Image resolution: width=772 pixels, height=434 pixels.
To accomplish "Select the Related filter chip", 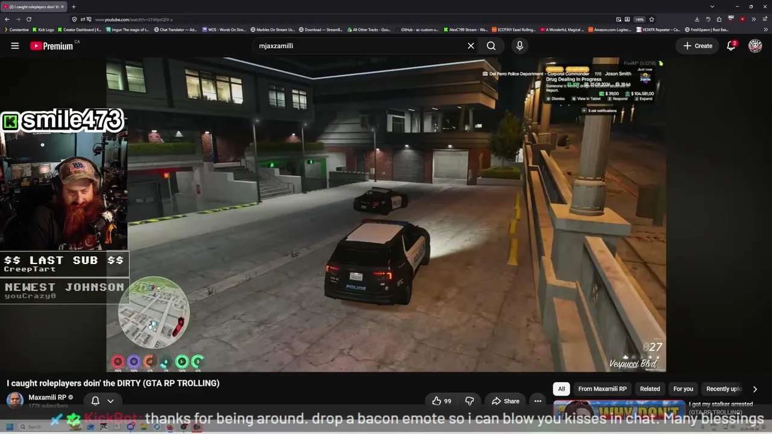I will click(x=650, y=389).
